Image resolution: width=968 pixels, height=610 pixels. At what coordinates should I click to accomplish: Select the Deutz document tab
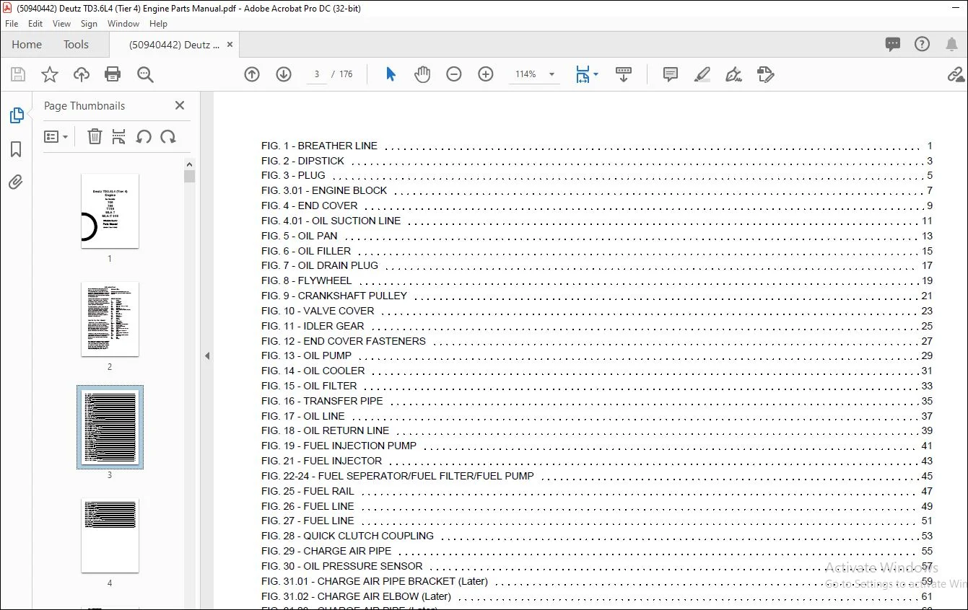[174, 45]
